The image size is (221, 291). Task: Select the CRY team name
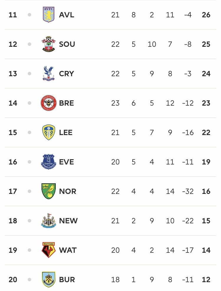coord(67,74)
